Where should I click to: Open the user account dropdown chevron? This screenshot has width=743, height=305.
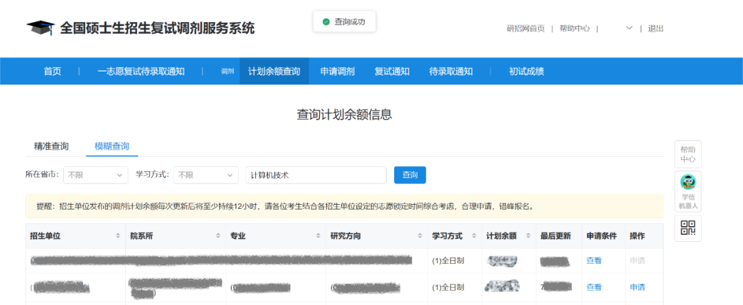click(x=629, y=28)
